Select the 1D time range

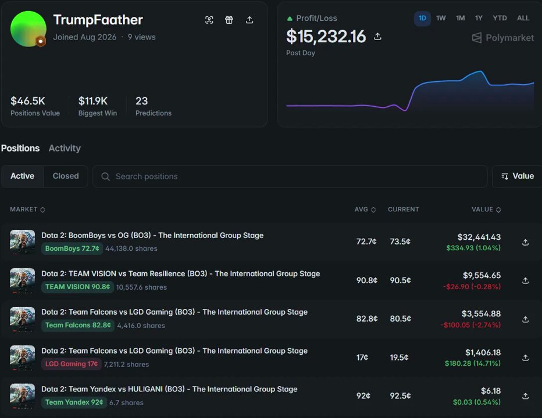(422, 19)
